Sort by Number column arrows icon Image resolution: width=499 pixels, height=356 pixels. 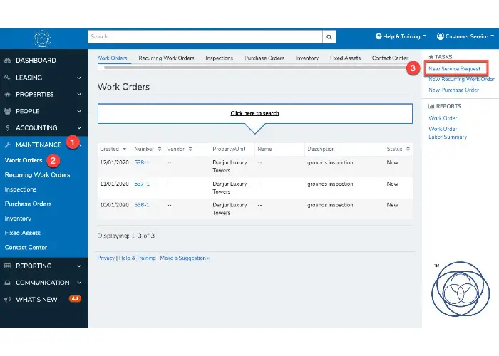pyautogui.click(x=159, y=150)
